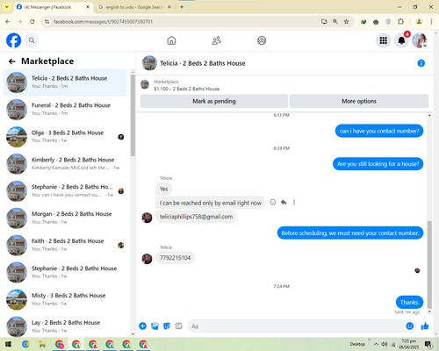The image size is (439, 351).
Task: Reply to the email-only message
Action: coord(284,203)
